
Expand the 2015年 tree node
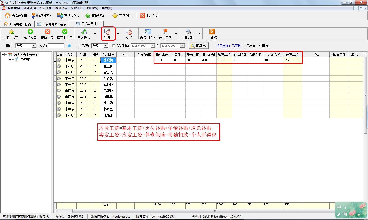pyautogui.click(x=10, y=59)
